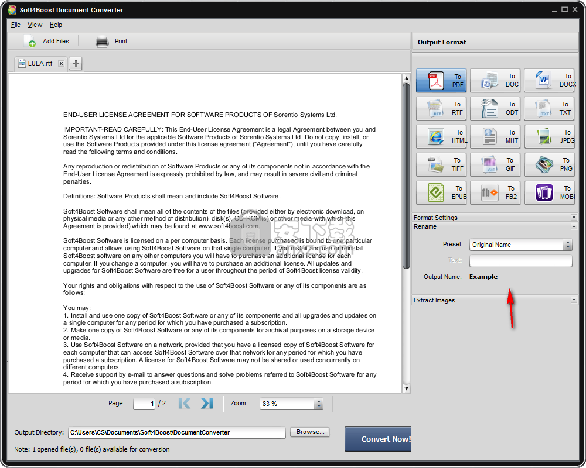Click the document scrollbar thumb
The height and width of the screenshot is (468, 586).
[406, 175]
